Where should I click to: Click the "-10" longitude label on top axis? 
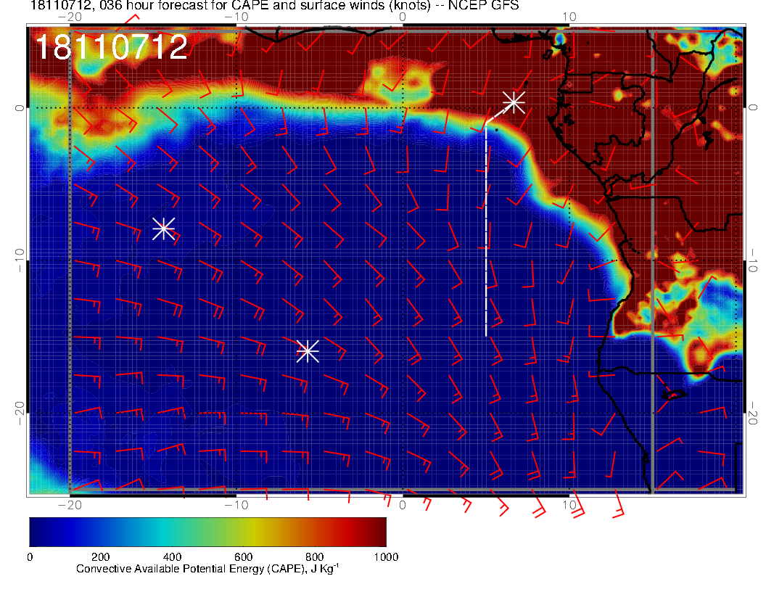pyautogui.click(x=236, y=17)
